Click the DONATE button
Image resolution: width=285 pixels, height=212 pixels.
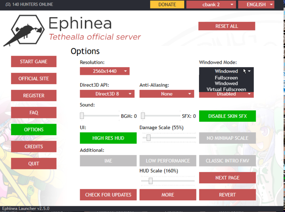pos(167,4)
